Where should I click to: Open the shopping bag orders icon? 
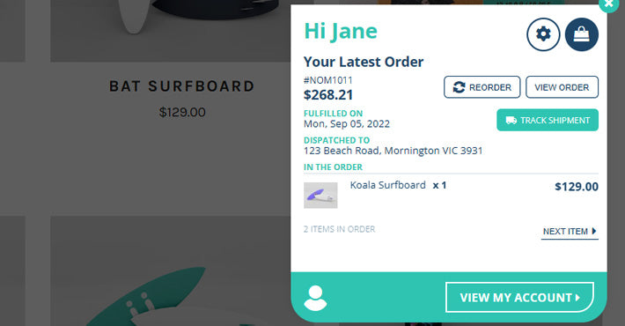coord(582,34)
